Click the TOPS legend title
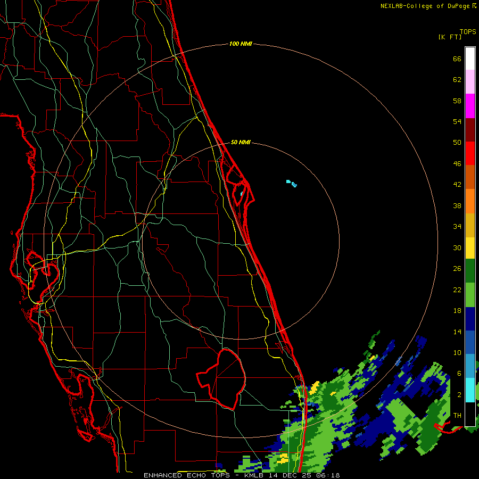 (468, 31)
